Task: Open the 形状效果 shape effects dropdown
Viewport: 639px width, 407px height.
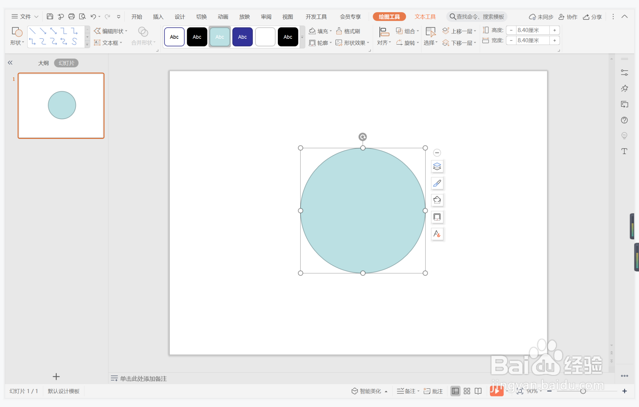Action: [x=352, y=43]
